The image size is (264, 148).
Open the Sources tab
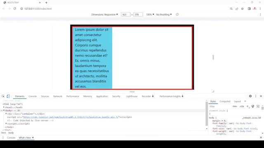point(45,96)
